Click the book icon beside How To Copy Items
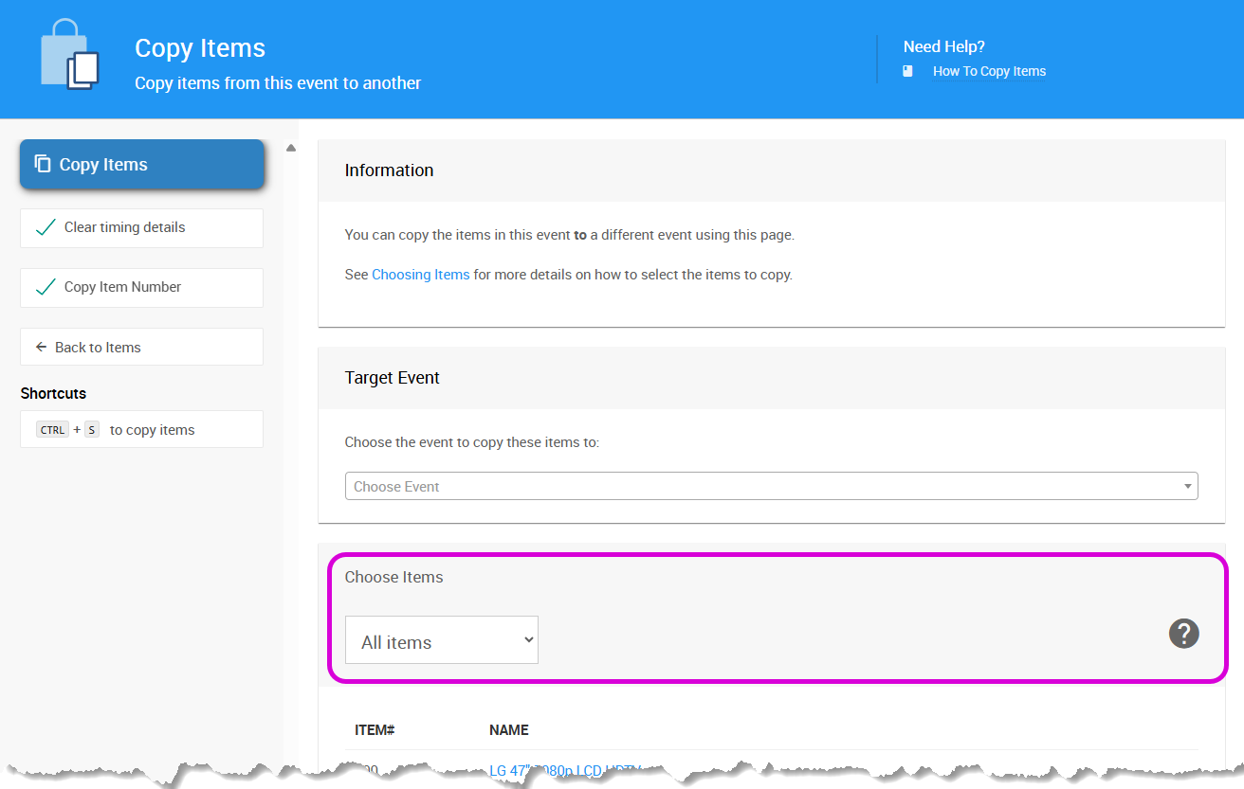This screenshot has width=1244, height=789. [907, 71]
